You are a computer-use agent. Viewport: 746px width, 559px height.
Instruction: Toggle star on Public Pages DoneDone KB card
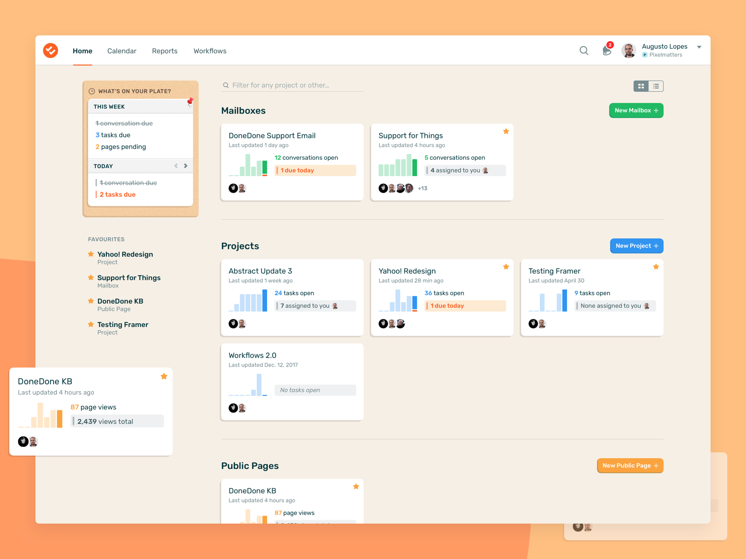pyautogui.click(x=356, y=487)
